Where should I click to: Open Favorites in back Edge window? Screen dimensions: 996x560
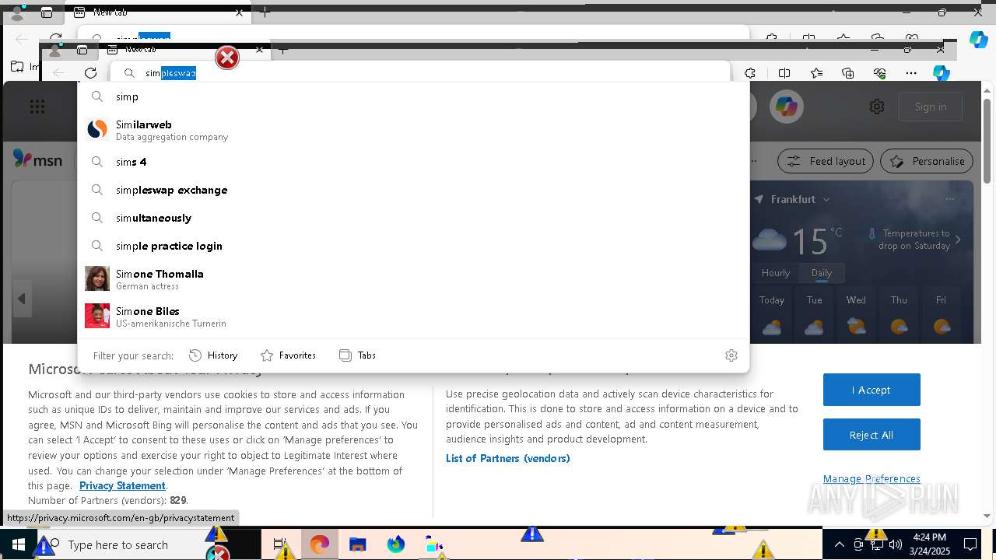(843, 38)
